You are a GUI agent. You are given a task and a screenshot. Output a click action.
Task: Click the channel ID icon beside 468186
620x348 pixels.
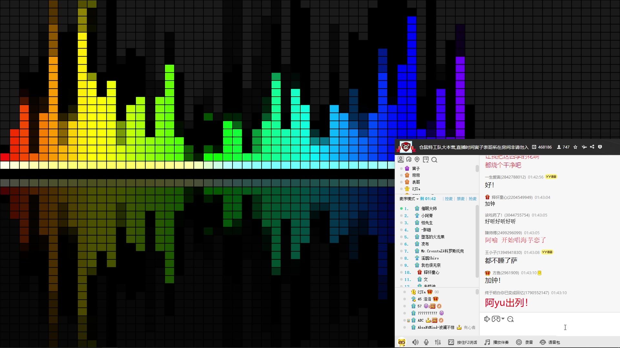(534, 147)
